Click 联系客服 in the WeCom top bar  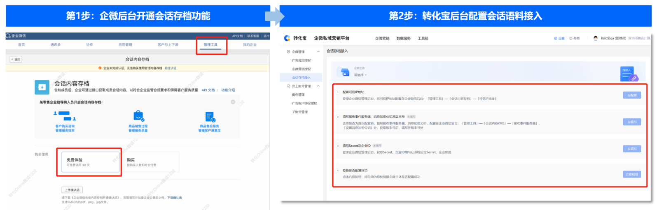(253, 36)
